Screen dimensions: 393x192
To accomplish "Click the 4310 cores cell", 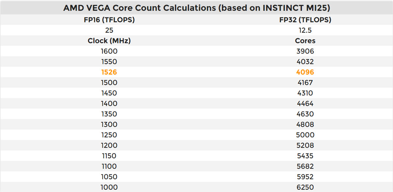I will tap(305, 93).
